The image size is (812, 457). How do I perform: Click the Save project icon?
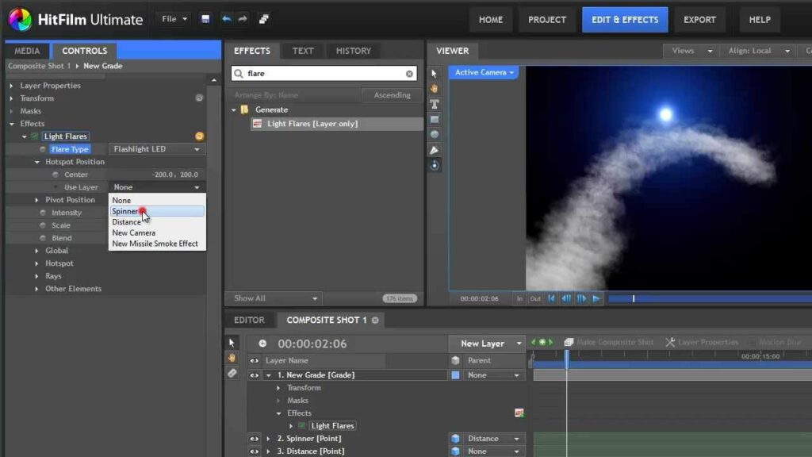tap(205, 17)
